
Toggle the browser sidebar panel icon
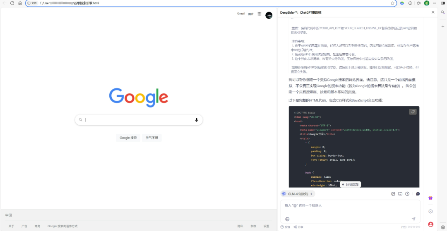[443, 3]
